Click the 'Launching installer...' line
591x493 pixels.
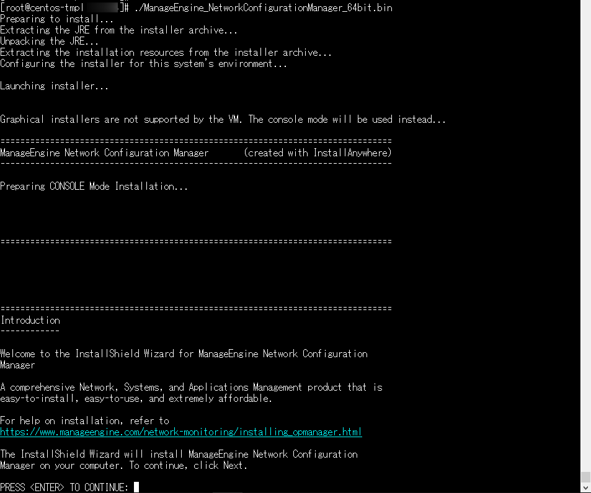coord(55,86)
